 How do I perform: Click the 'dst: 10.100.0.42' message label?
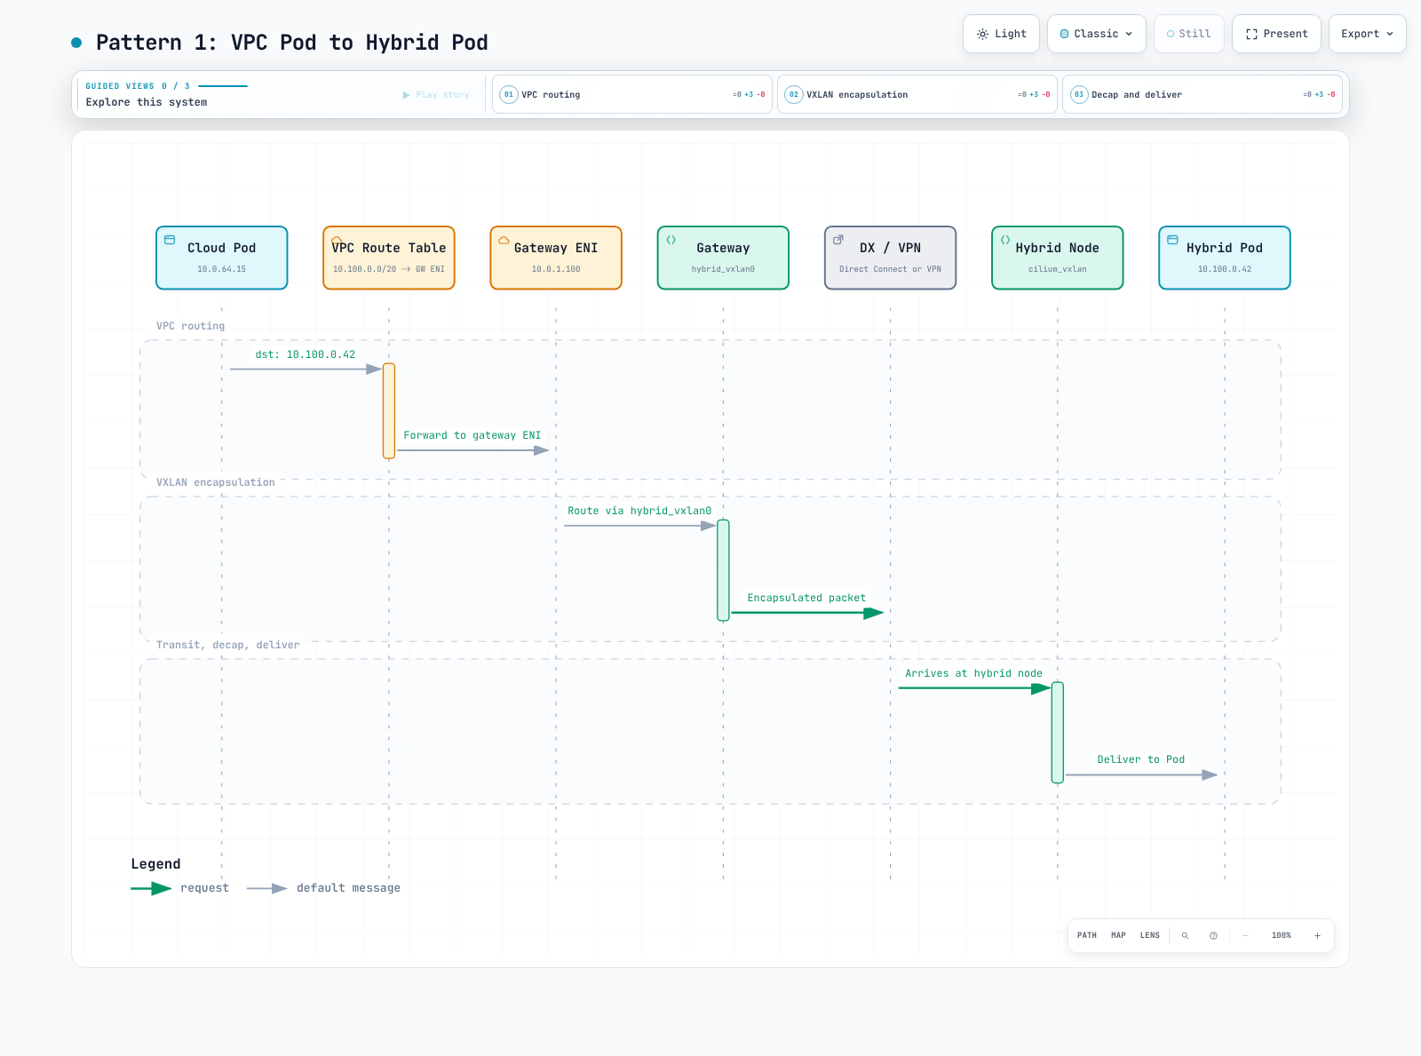tap(306, 354)
